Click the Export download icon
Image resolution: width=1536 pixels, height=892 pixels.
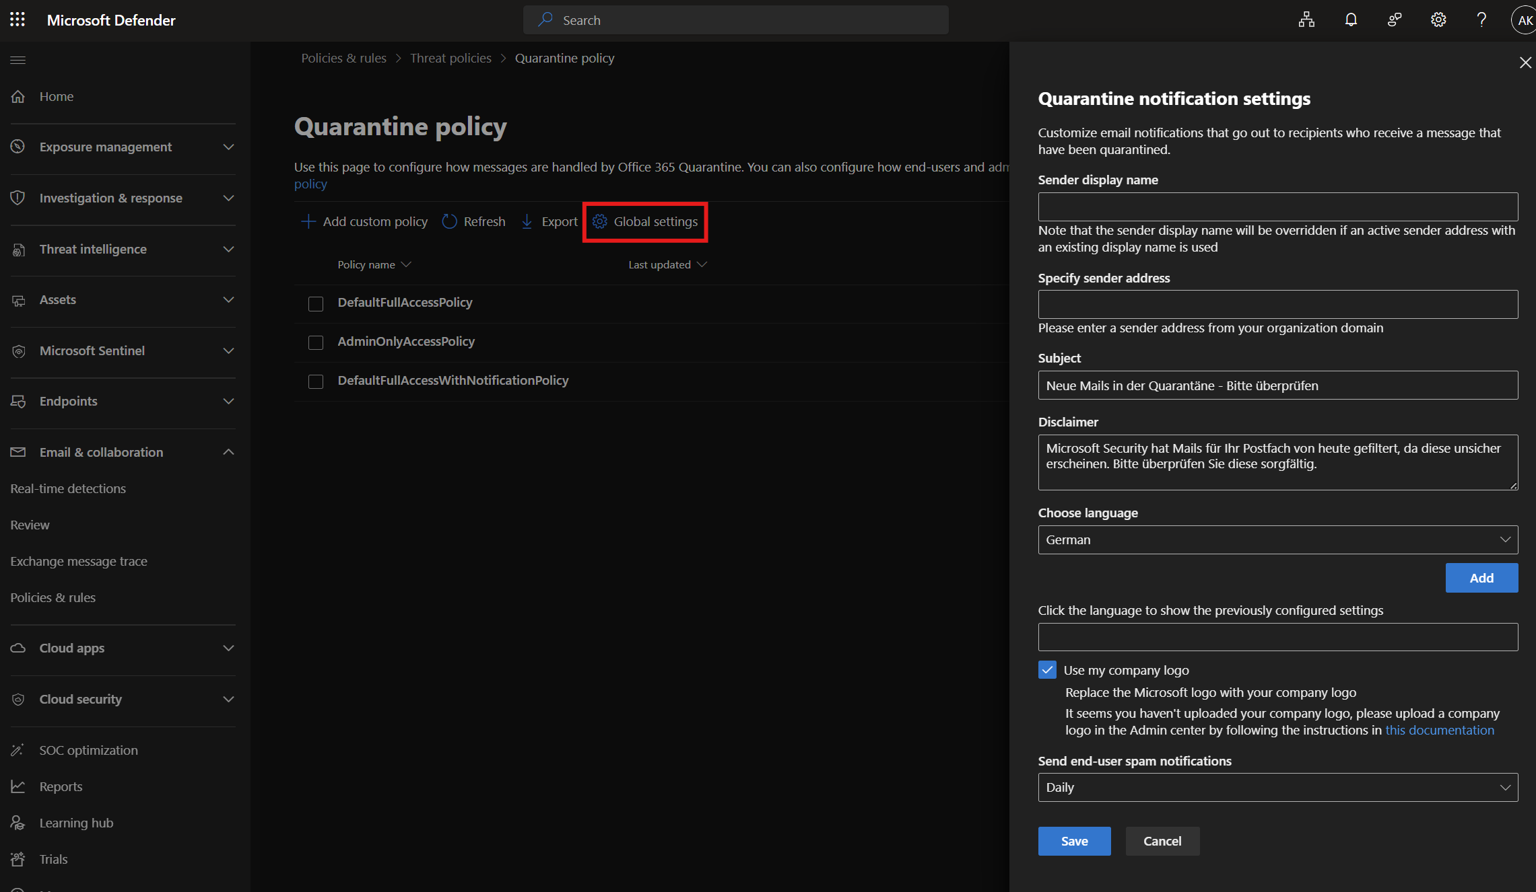point(527,221)
